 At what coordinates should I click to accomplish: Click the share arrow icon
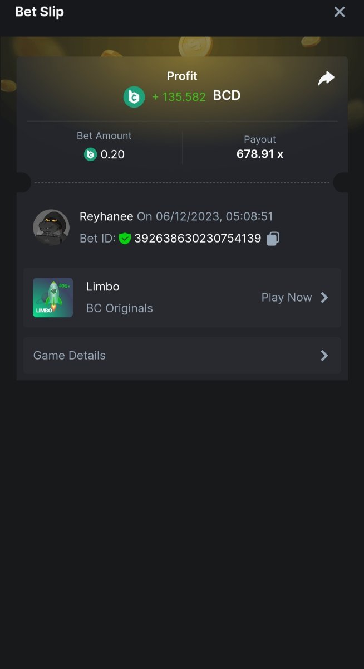point(326,79)
